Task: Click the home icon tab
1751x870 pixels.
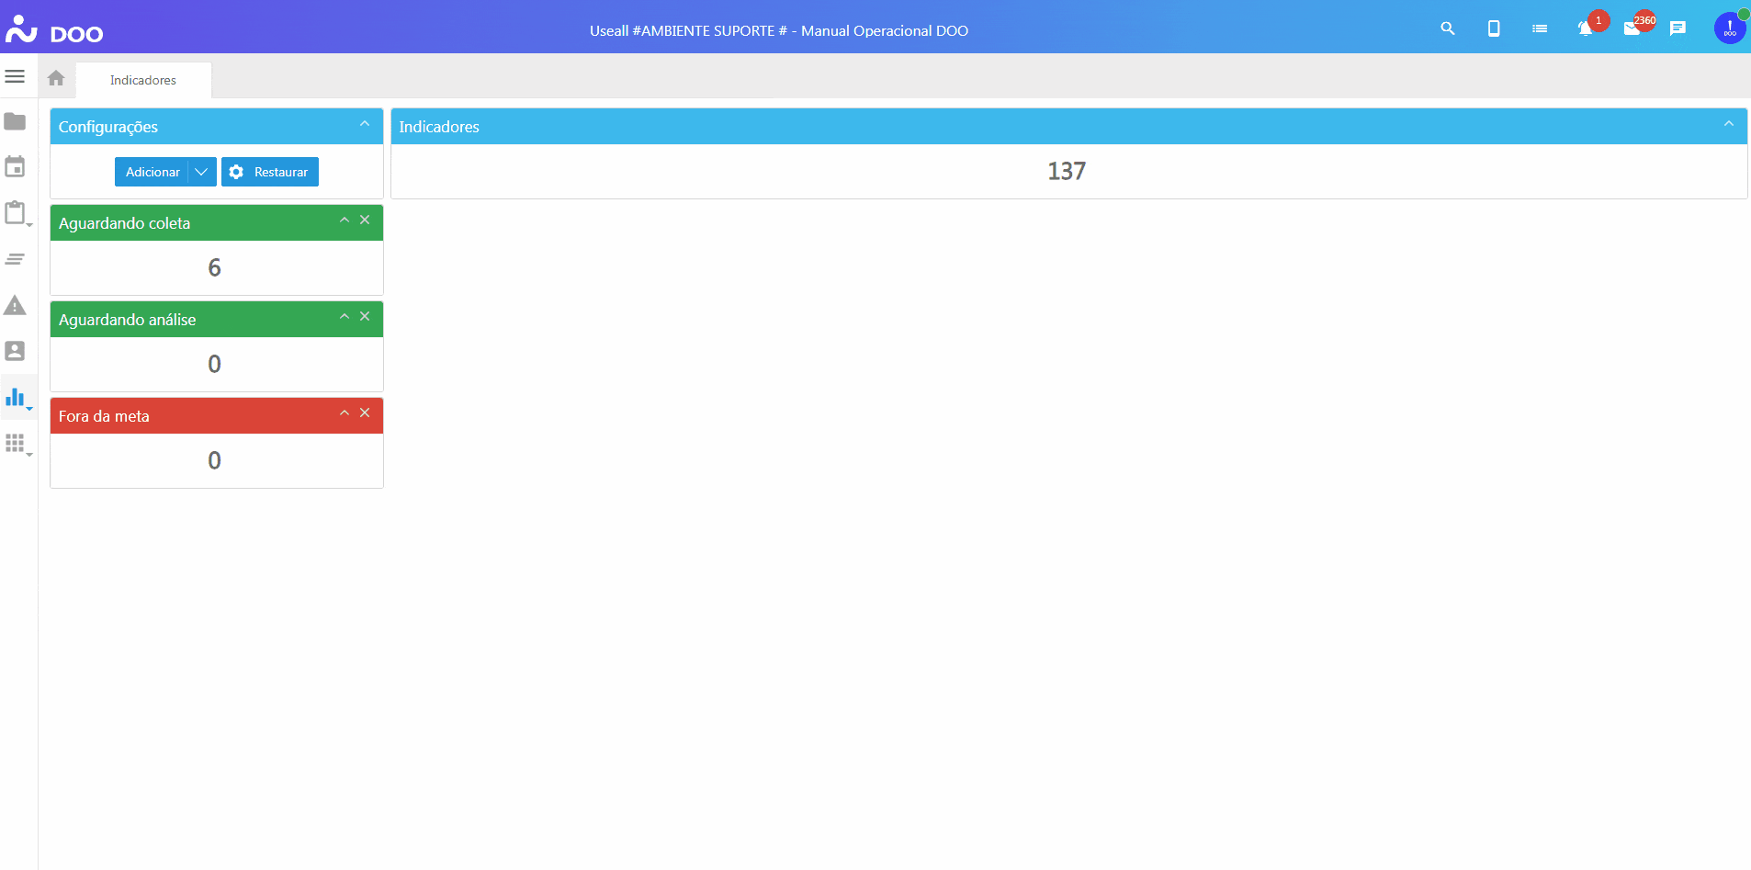Action: point(56,79)
